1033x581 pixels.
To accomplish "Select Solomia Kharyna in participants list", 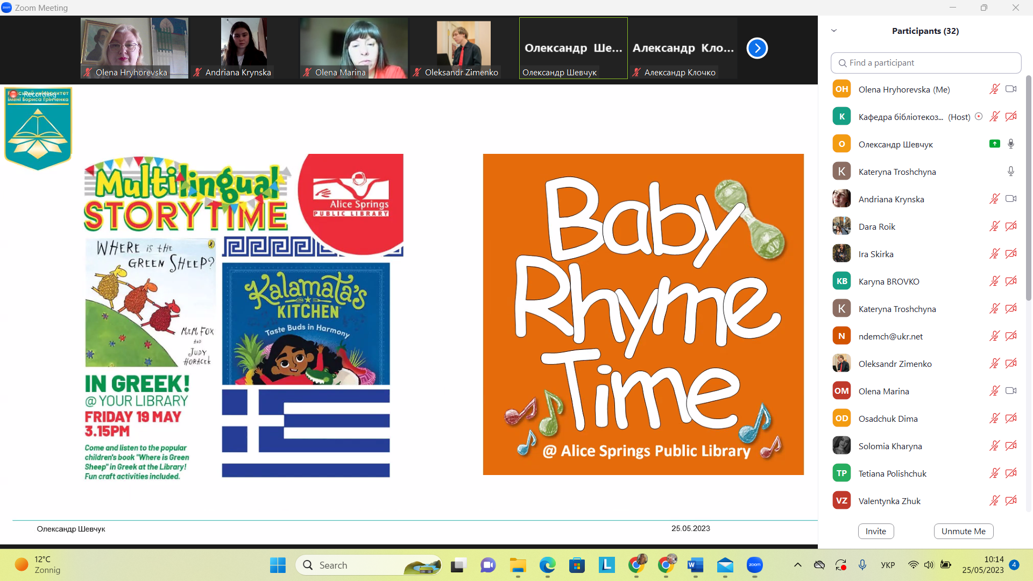I will click(890, 446).
